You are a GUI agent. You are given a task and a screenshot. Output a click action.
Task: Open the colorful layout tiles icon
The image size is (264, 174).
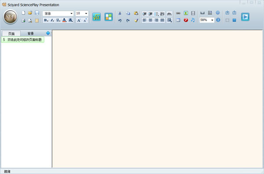(x=109, y=17)
